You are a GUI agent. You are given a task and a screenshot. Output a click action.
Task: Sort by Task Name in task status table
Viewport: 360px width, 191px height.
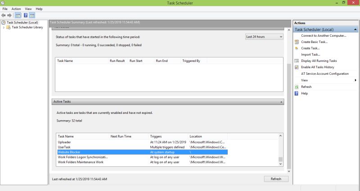(x=81, y=61)
